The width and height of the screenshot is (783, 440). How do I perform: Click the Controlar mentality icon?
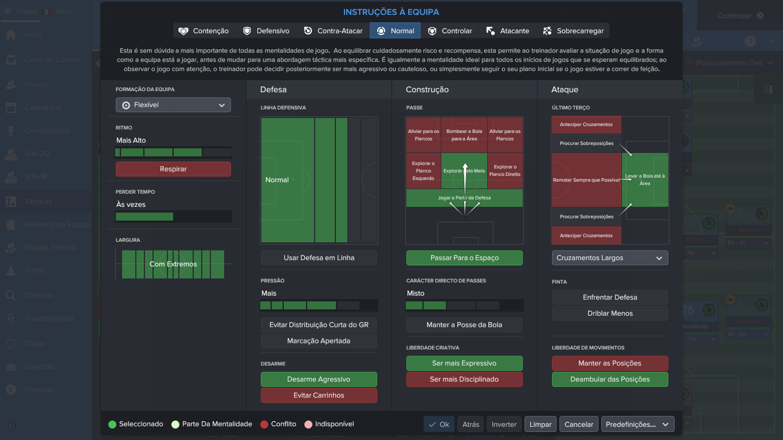click(x=433, y=31)
